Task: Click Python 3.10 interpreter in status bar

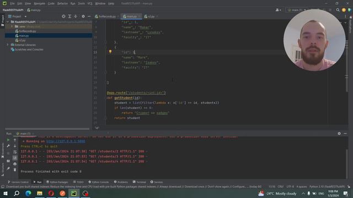Action: 327,186
